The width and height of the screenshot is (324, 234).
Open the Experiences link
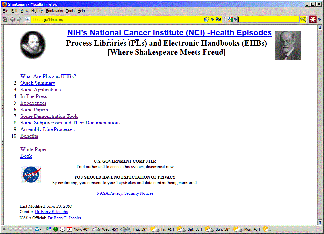point(33,103)
